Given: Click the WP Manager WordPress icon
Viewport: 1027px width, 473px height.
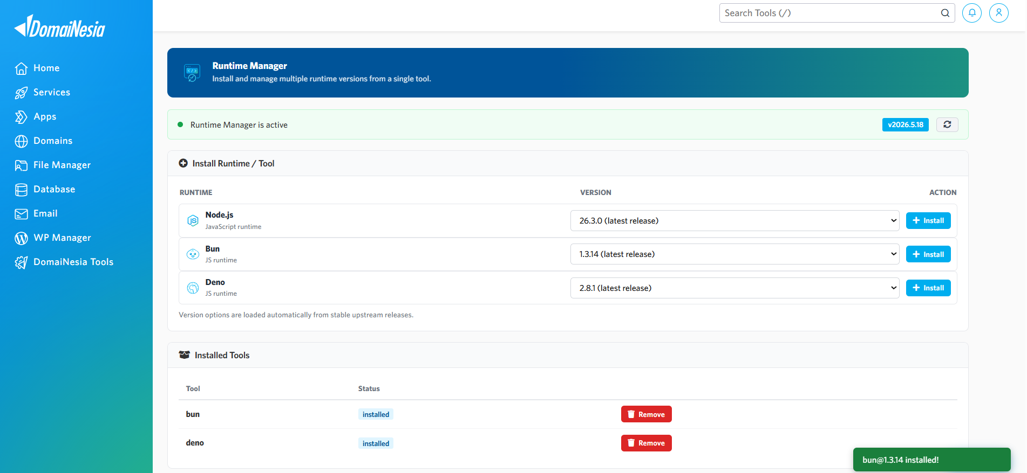Looking at the screenshot, I should pyautogui.click(x=21, y=238).
